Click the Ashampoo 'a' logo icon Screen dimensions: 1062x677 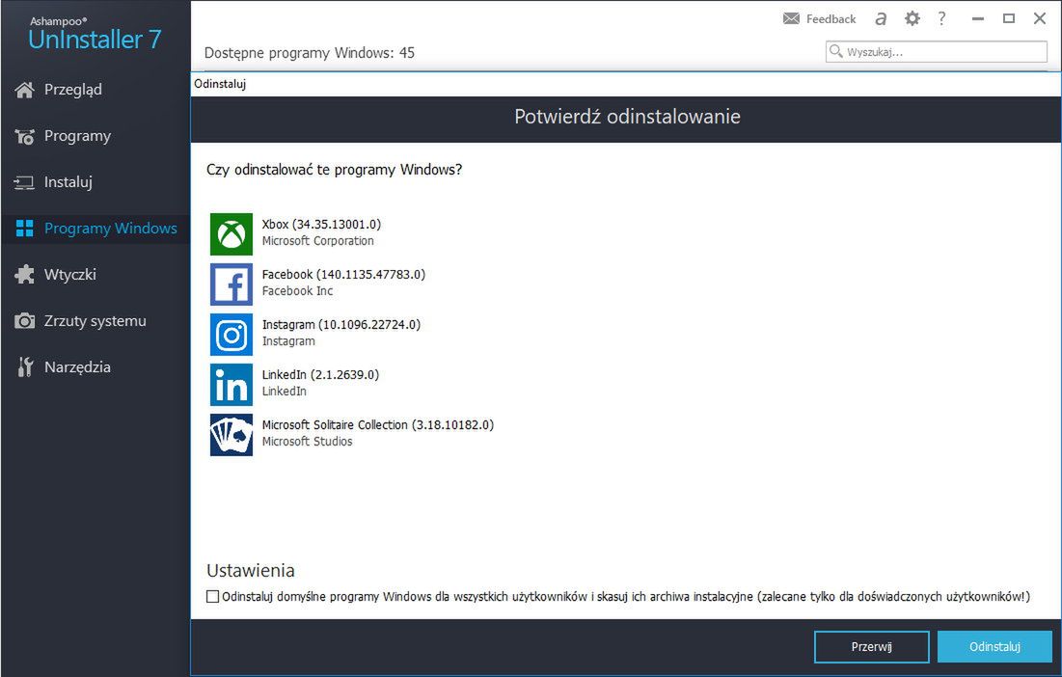click(x=881, y=19)
